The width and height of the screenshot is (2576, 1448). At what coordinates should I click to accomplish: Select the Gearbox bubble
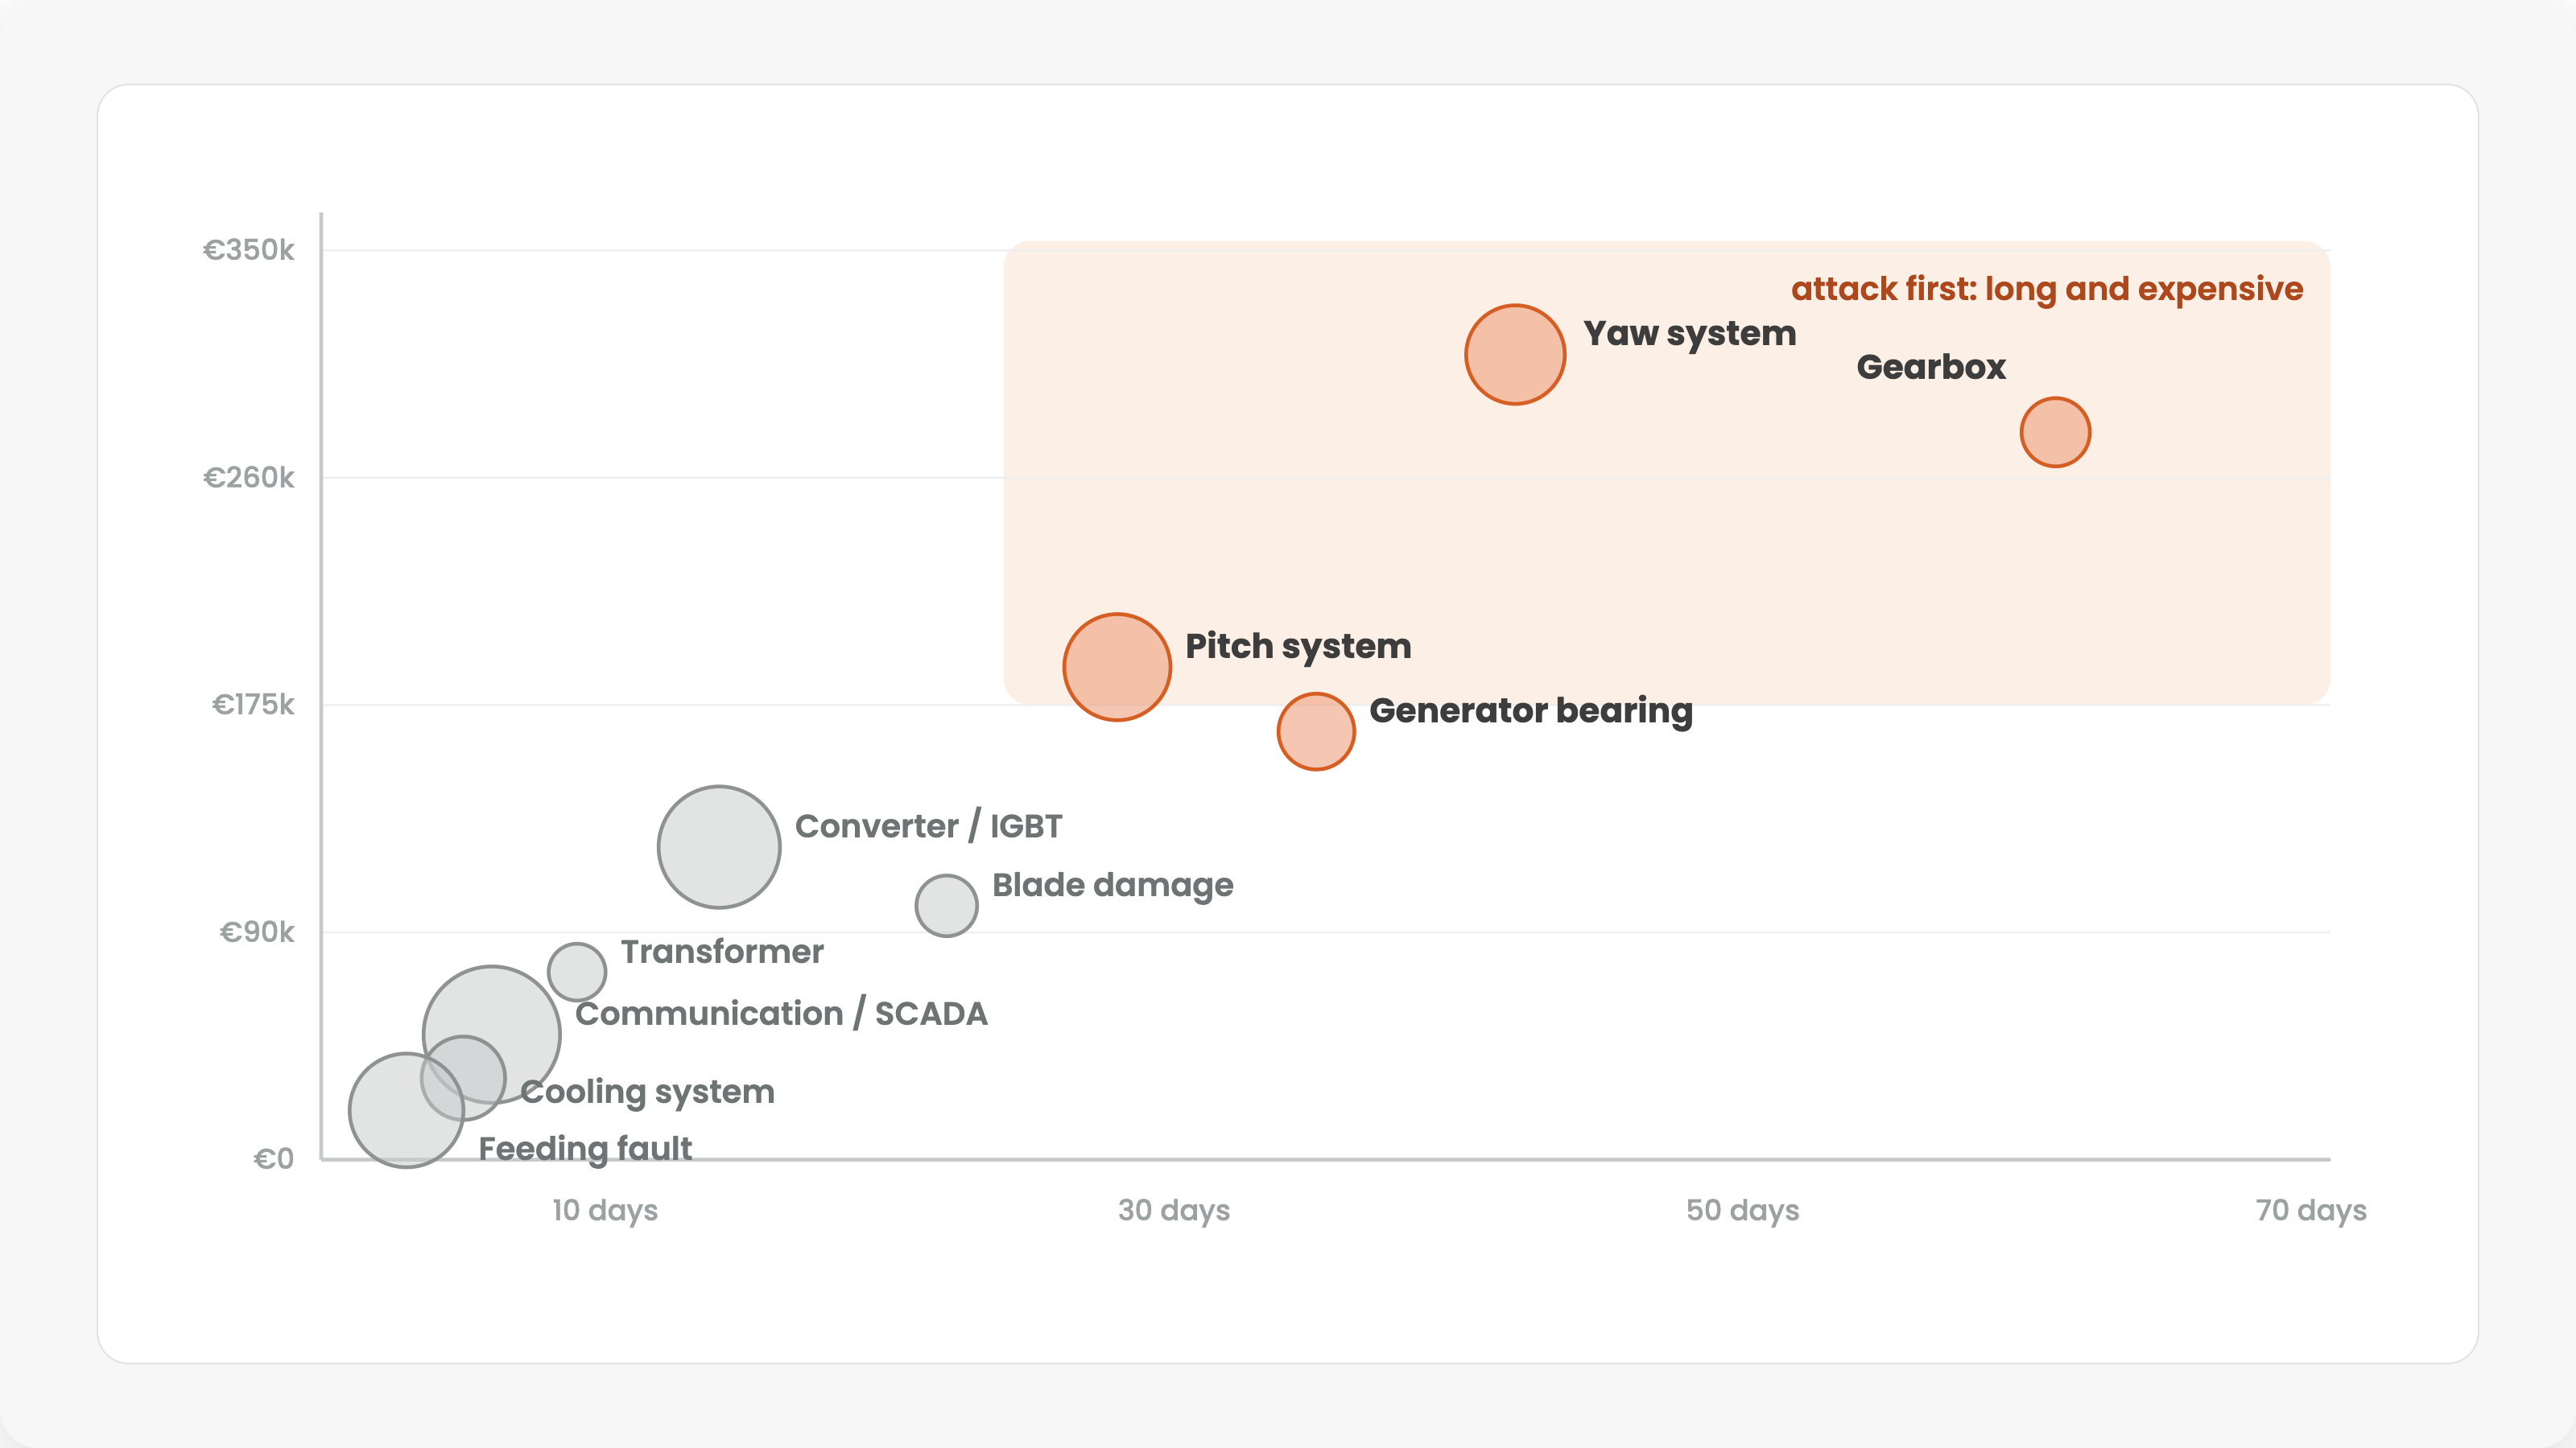(x=2055, y=432)
